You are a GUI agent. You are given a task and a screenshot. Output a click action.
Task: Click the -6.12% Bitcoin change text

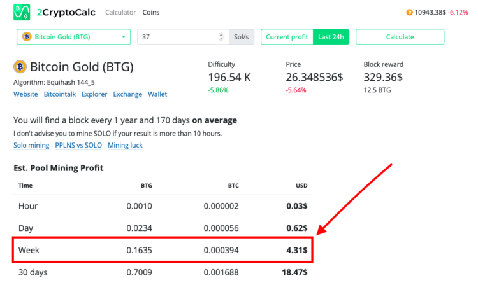point(458,13)
